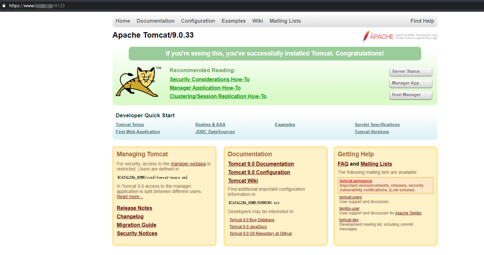This screenshot has height=255, width=484.
Task: Open the Tomcat 9.0 Documentation link
Action: pyautogui.click(x=261, y=164)
